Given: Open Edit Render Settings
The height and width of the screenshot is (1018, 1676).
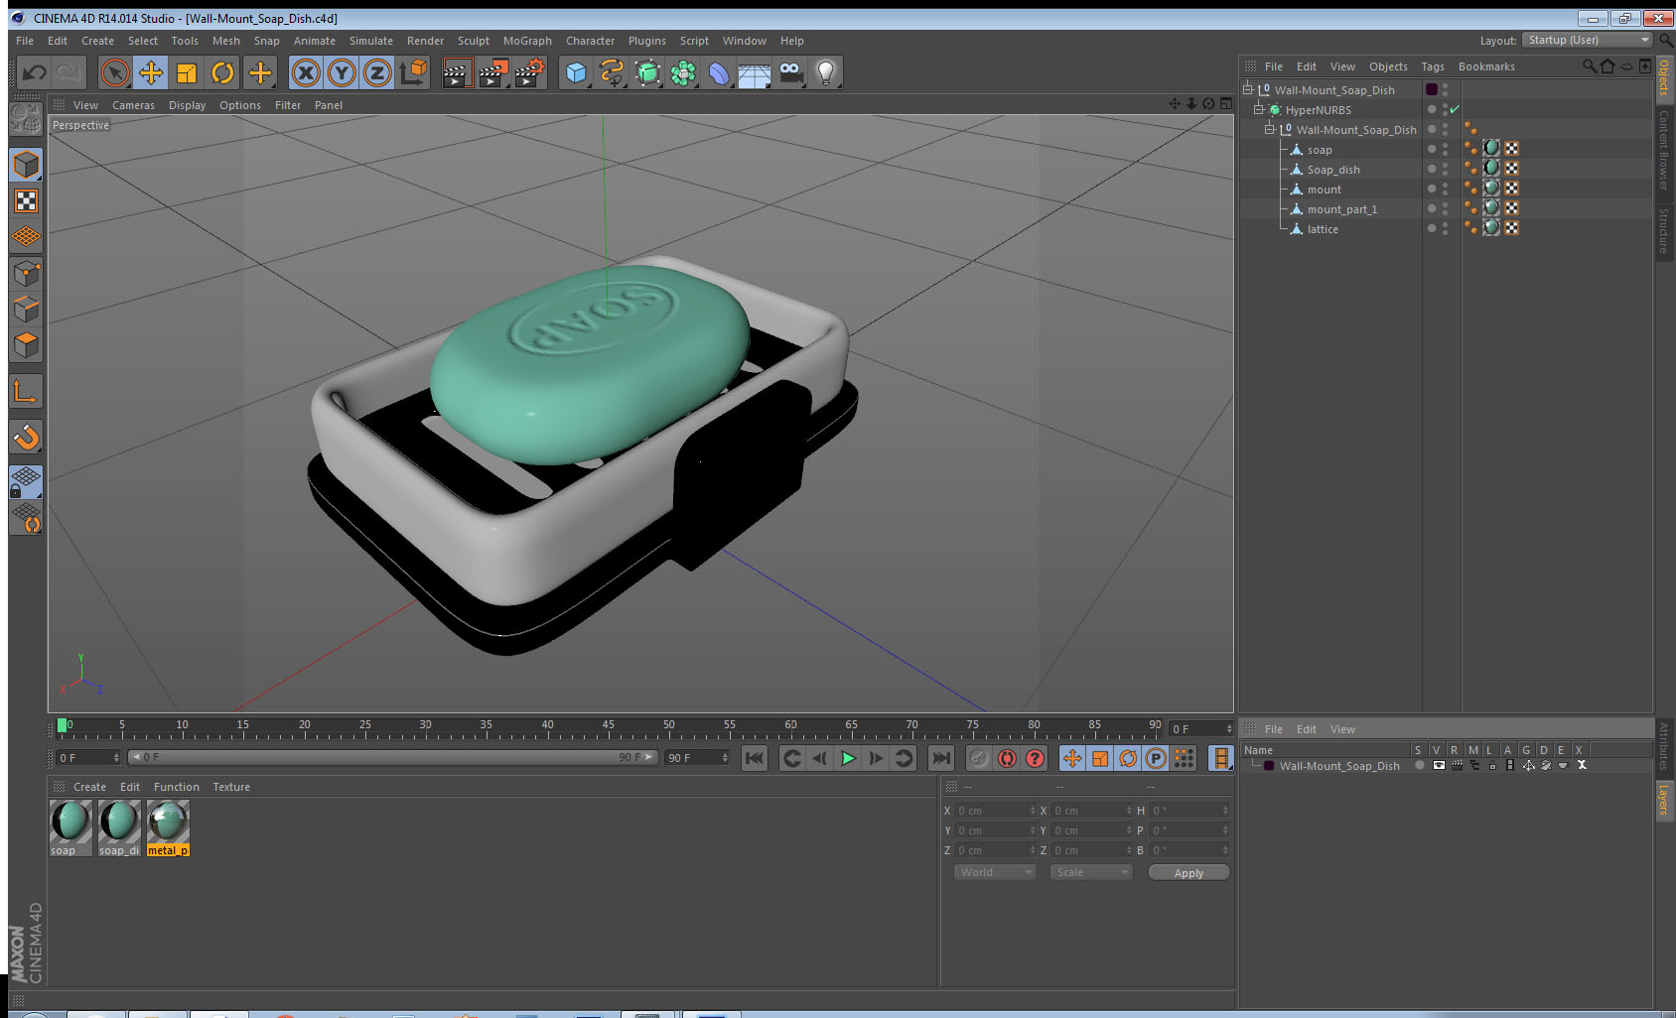Looking at the screenshot, I should coord(530,72).
